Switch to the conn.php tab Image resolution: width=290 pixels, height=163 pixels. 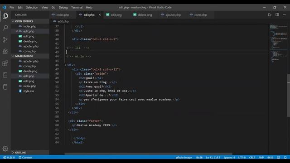pos(200,15)
